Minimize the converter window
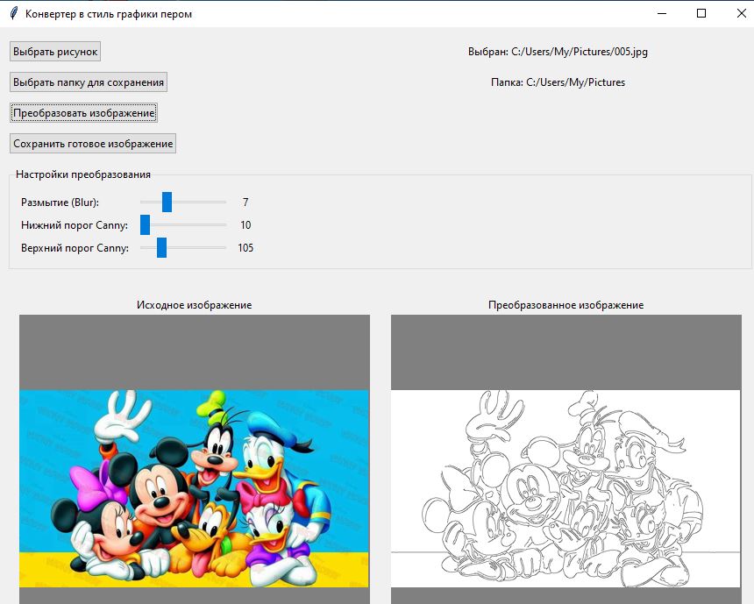 [x=662, y=13]
